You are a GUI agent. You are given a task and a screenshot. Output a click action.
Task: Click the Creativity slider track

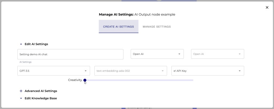139,80
